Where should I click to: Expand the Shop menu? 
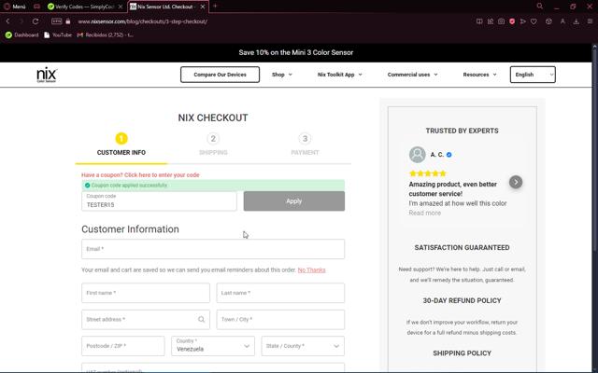click(282, 75)
